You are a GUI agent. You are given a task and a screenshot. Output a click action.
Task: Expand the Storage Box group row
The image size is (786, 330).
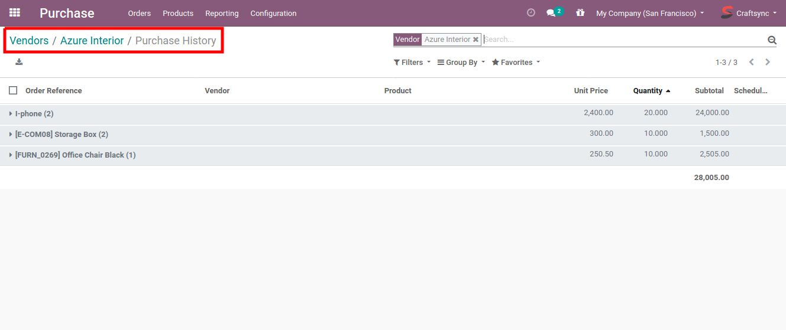61,135
